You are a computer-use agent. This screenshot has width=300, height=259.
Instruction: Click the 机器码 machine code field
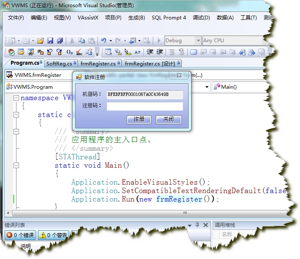coord(145,95)
